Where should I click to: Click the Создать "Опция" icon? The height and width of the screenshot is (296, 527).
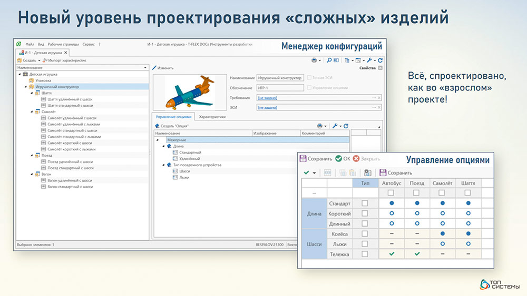coord(157,126)
